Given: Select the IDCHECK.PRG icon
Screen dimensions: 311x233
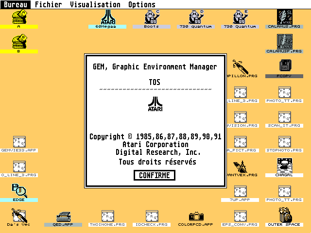Looking at the screenshot, I should coord(152,216).
